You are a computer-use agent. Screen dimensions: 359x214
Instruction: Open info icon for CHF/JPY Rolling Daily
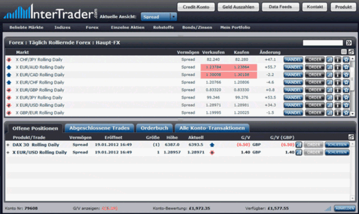coord(338,60)
